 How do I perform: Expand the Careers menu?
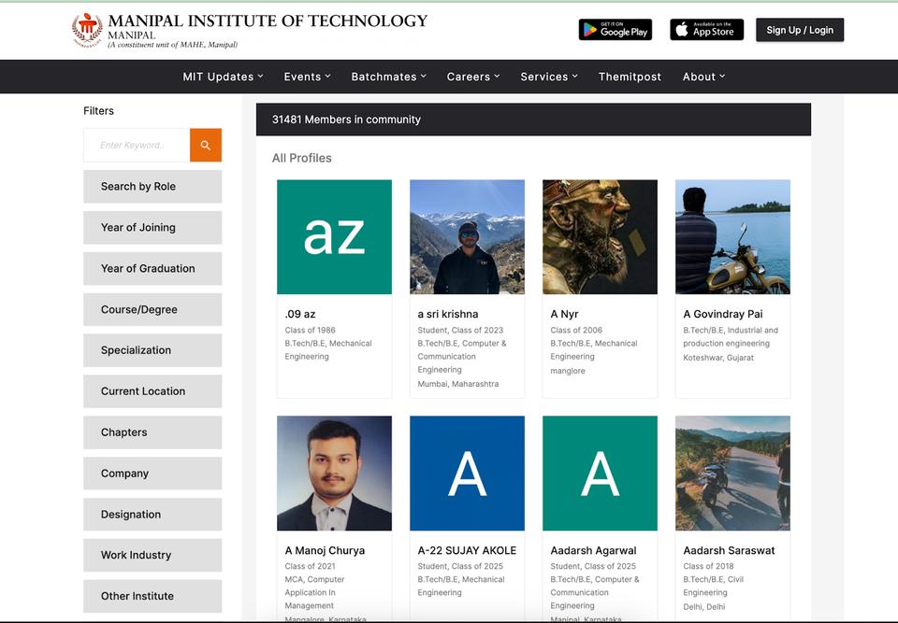[x=473, y=77]
